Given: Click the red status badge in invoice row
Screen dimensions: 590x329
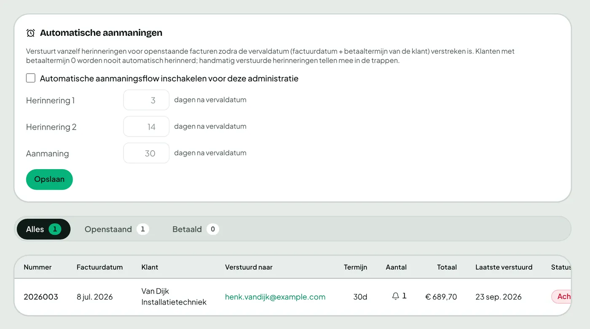Looking at the screenshot, I should (x=561, y=297).
